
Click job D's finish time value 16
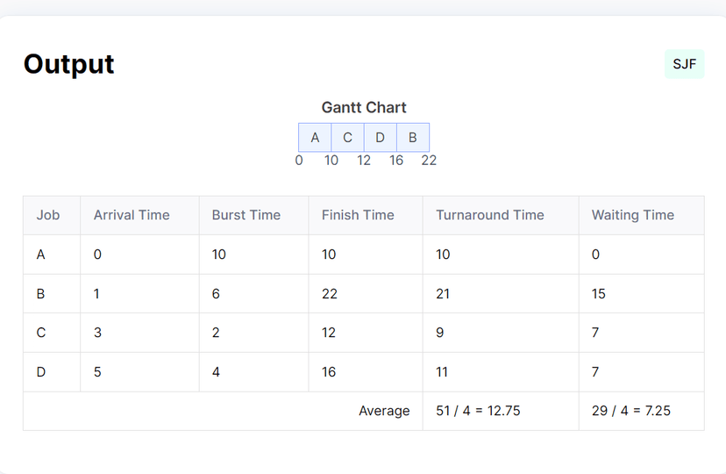tap(329, 372)
